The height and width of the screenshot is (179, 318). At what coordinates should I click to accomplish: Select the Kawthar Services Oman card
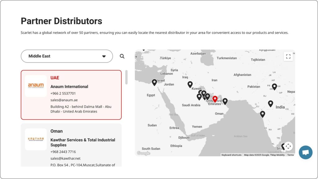(71, 145)
